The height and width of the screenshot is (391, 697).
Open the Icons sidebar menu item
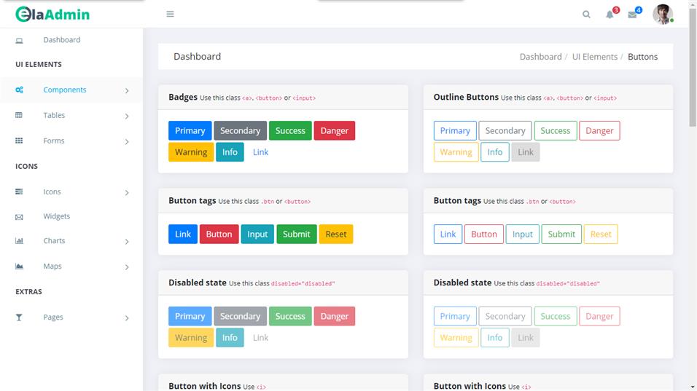coord(52,192)
